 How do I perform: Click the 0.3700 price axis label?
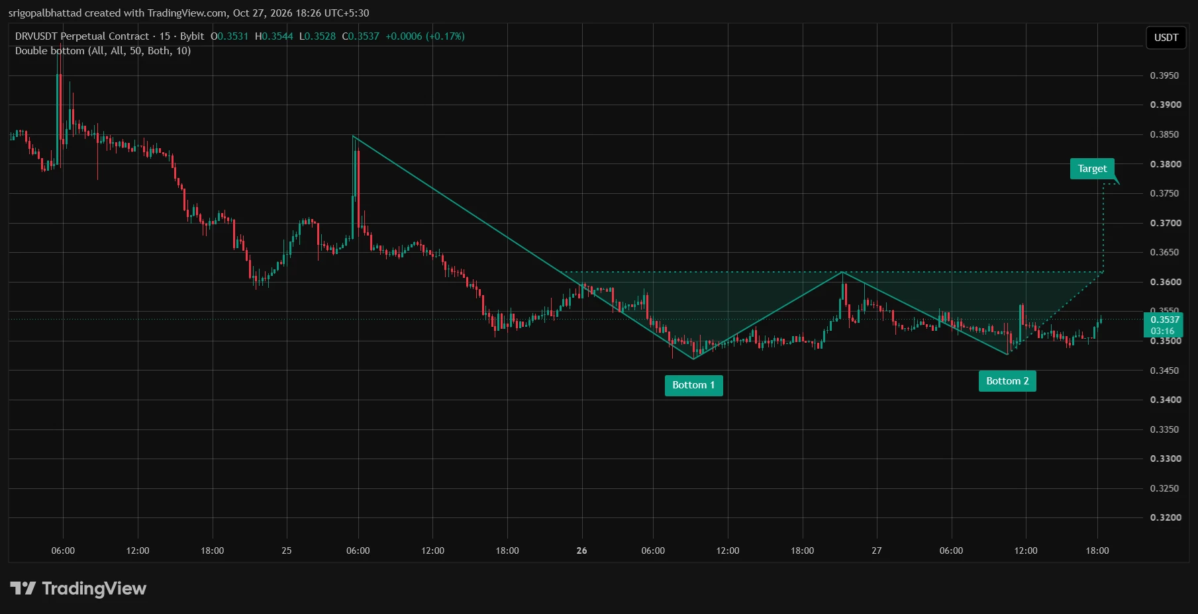point(1164,223)
